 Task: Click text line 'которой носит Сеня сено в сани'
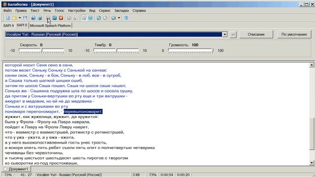click(39, 65)
